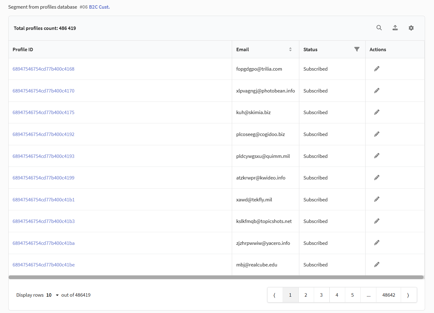Edit the xawd@tekfly.mil profile row
Screen dimensions: 434x313
[377, 200]
